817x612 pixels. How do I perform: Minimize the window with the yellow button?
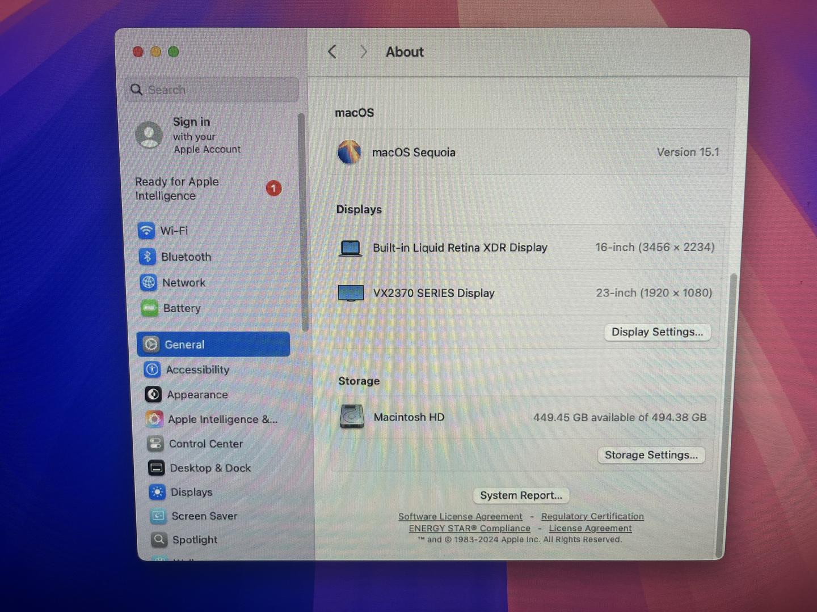click(x=156, y=52)
